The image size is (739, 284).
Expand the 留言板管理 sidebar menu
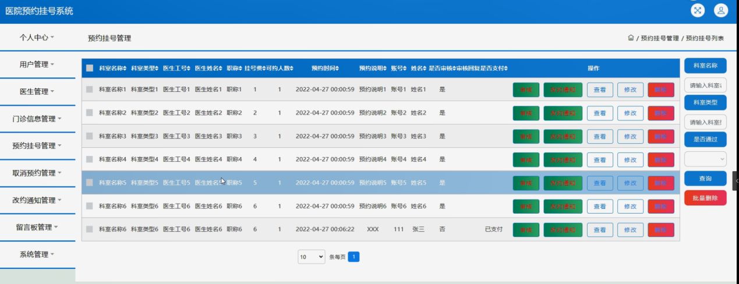pyautogui.click(x=37, y=228)
